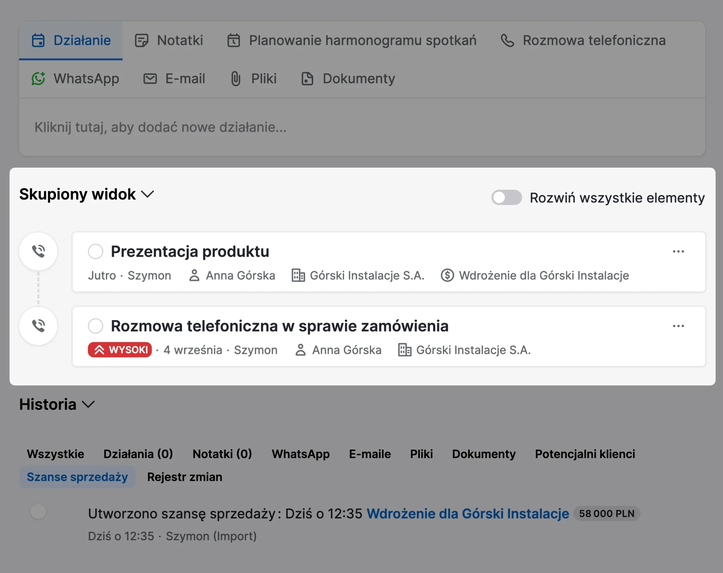Click the Pliki paperclip icon
The image size is (723, 573).
point(236,79)
